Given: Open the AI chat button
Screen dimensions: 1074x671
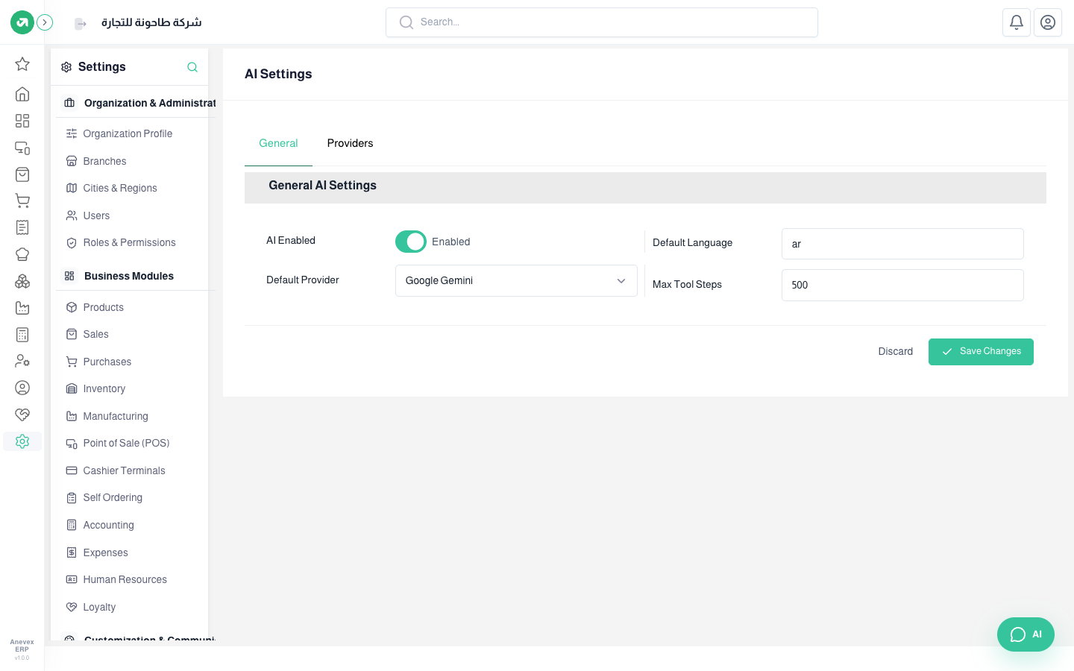Looking at the screenshot, I should [1026, 634].
